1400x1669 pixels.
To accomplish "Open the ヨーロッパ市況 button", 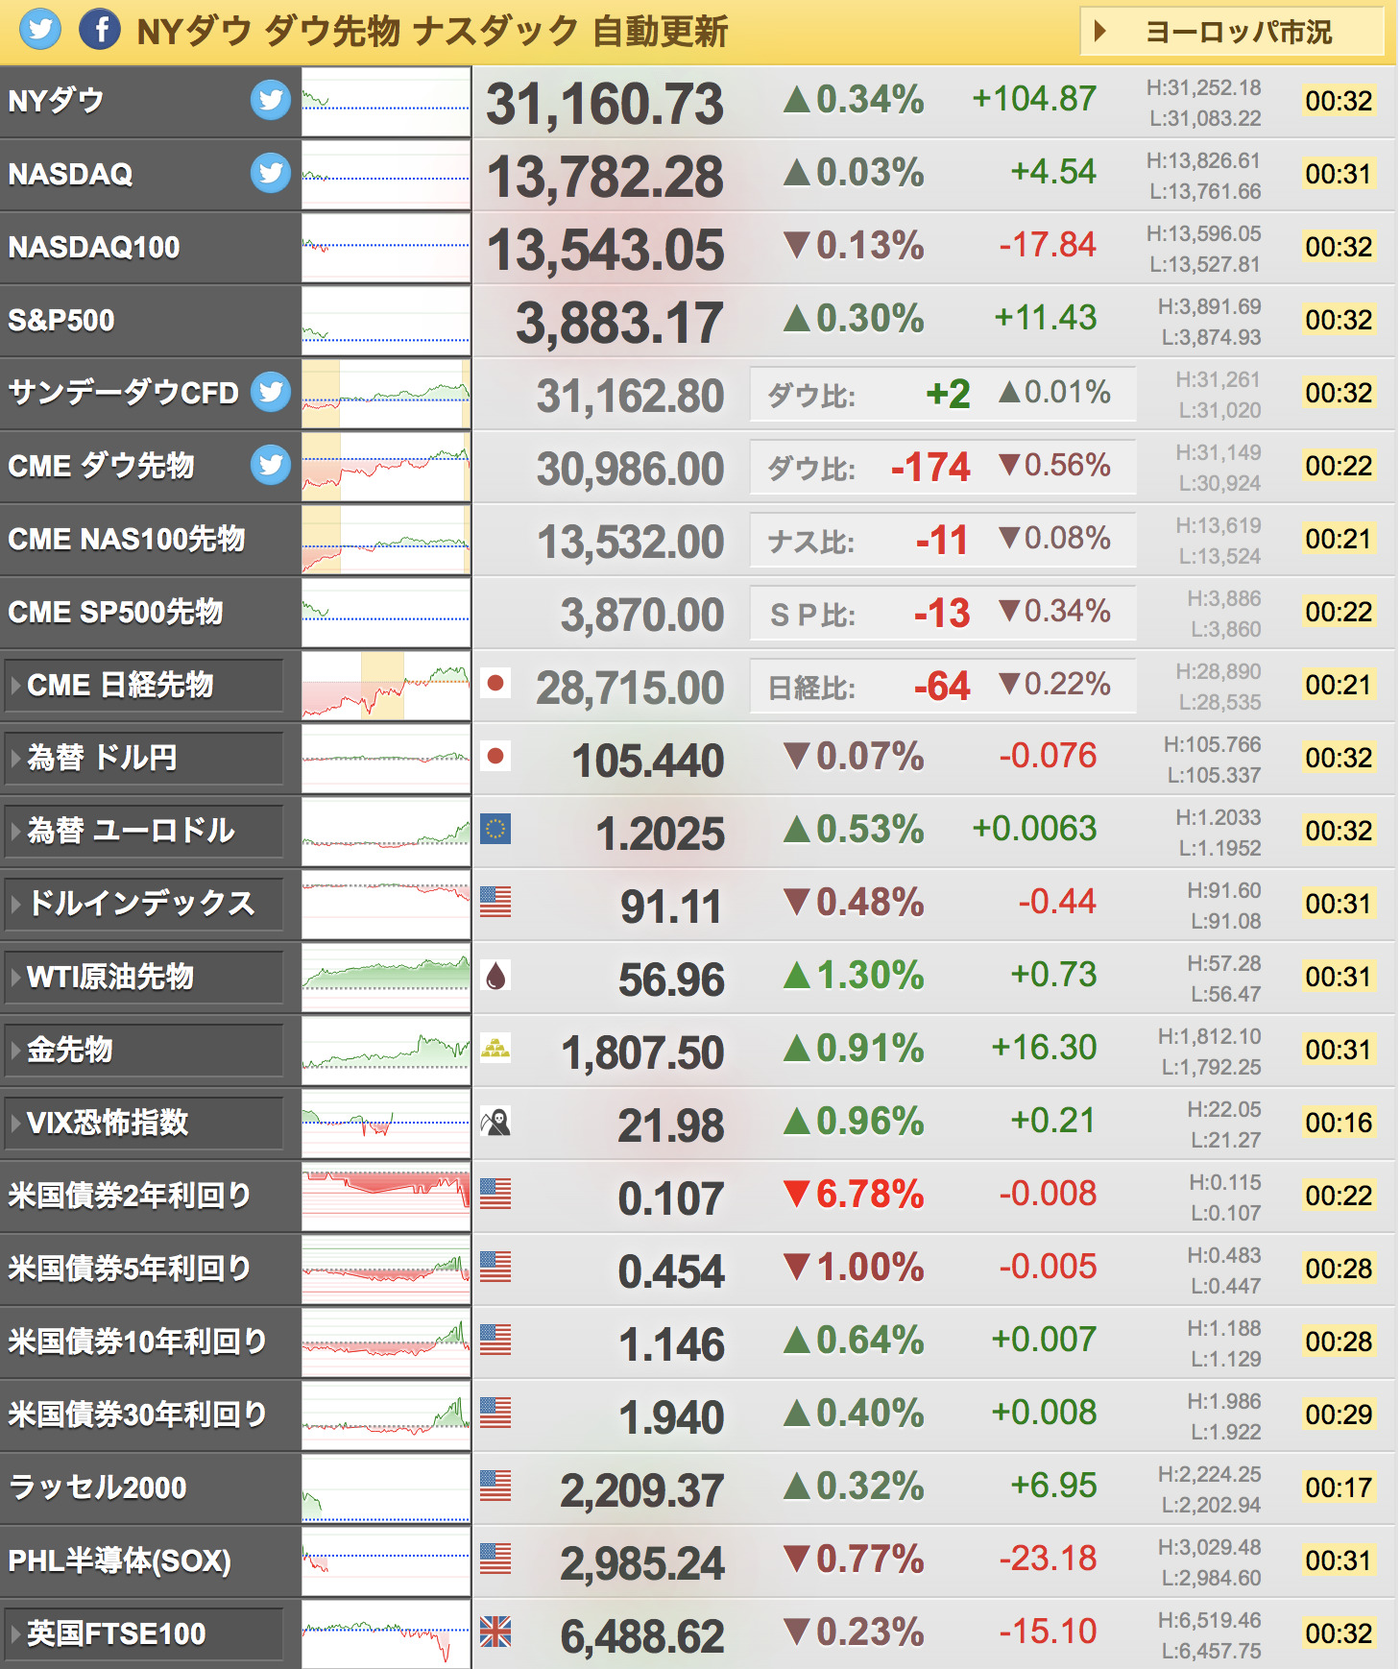I will pyautogui.click(x=1232, y=32).
